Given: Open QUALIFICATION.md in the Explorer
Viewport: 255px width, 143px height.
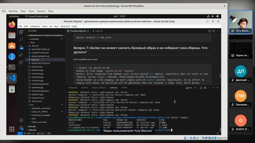Looking at the screenshot, I should pos(41,63).
